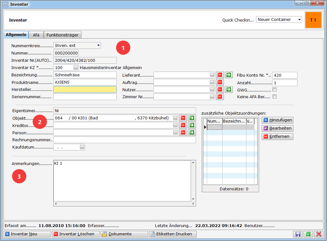
Task: Clear Objekt with red minus button
Action: 183,118
